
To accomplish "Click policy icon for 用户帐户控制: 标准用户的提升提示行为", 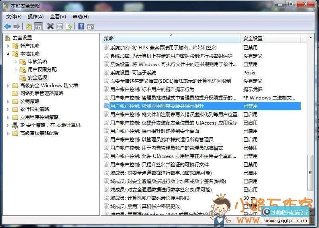I will click(106, 89).
